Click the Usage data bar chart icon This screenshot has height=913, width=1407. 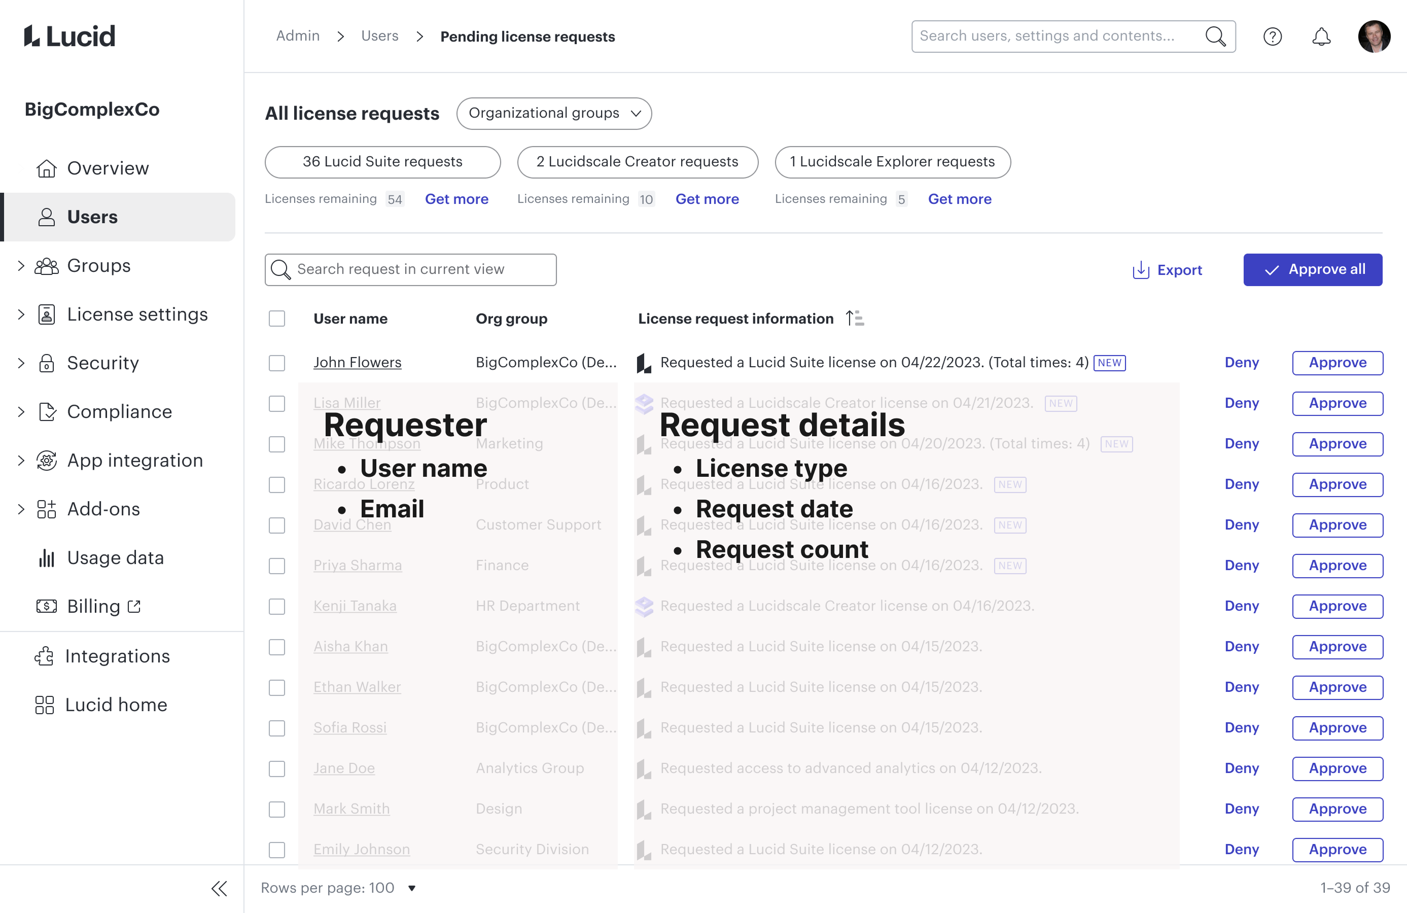[46, 557]
